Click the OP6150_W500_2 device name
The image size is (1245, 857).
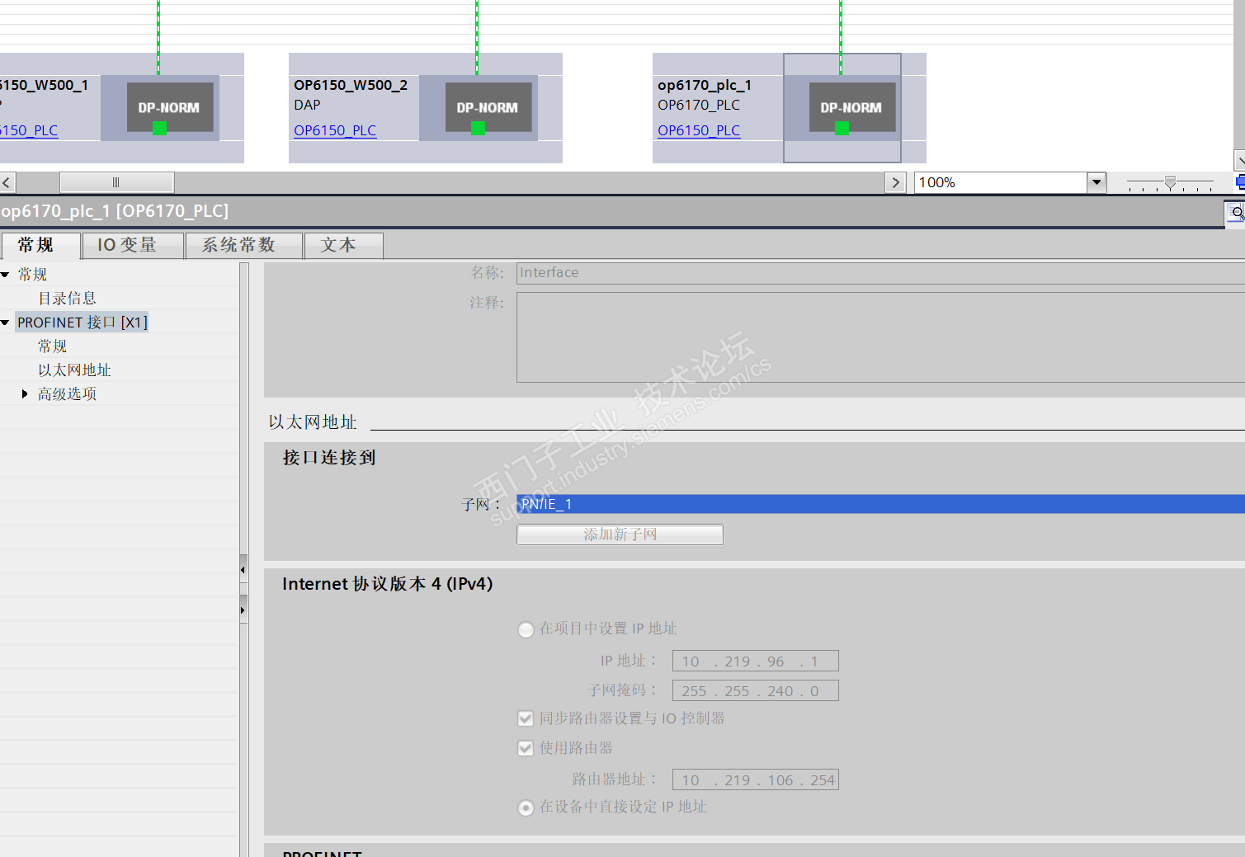[351, 85]
